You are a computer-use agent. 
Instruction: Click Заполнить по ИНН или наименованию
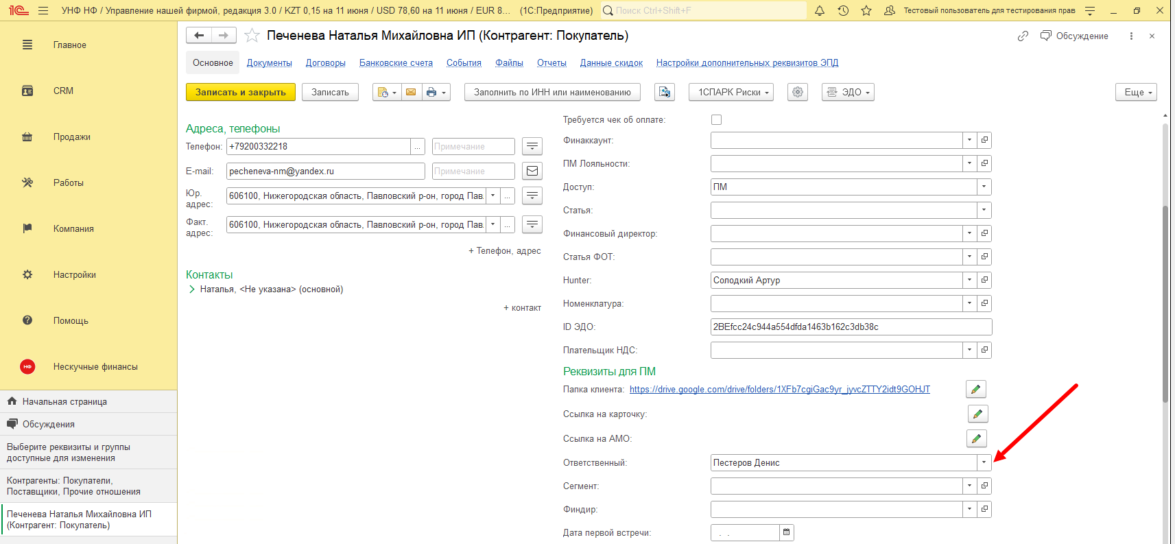[552, 92]
